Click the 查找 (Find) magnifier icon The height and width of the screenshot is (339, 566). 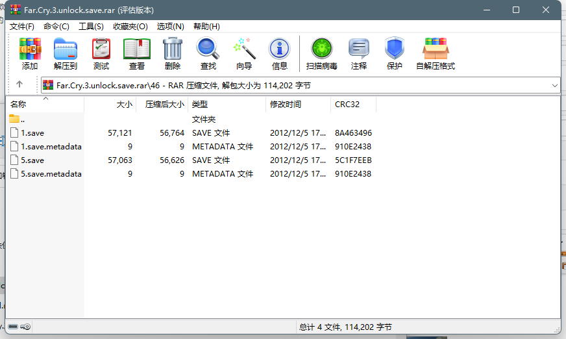click(x=208, y=49)
